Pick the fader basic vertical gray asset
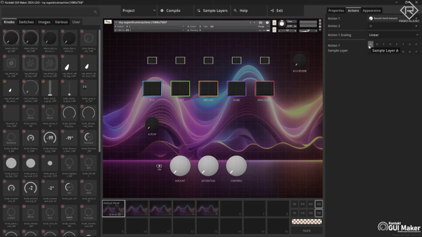 pos(50,89)
